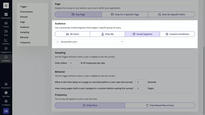Open the Data section icon
The height and width of the screenshot is (115, 205).
pos(6,32)
